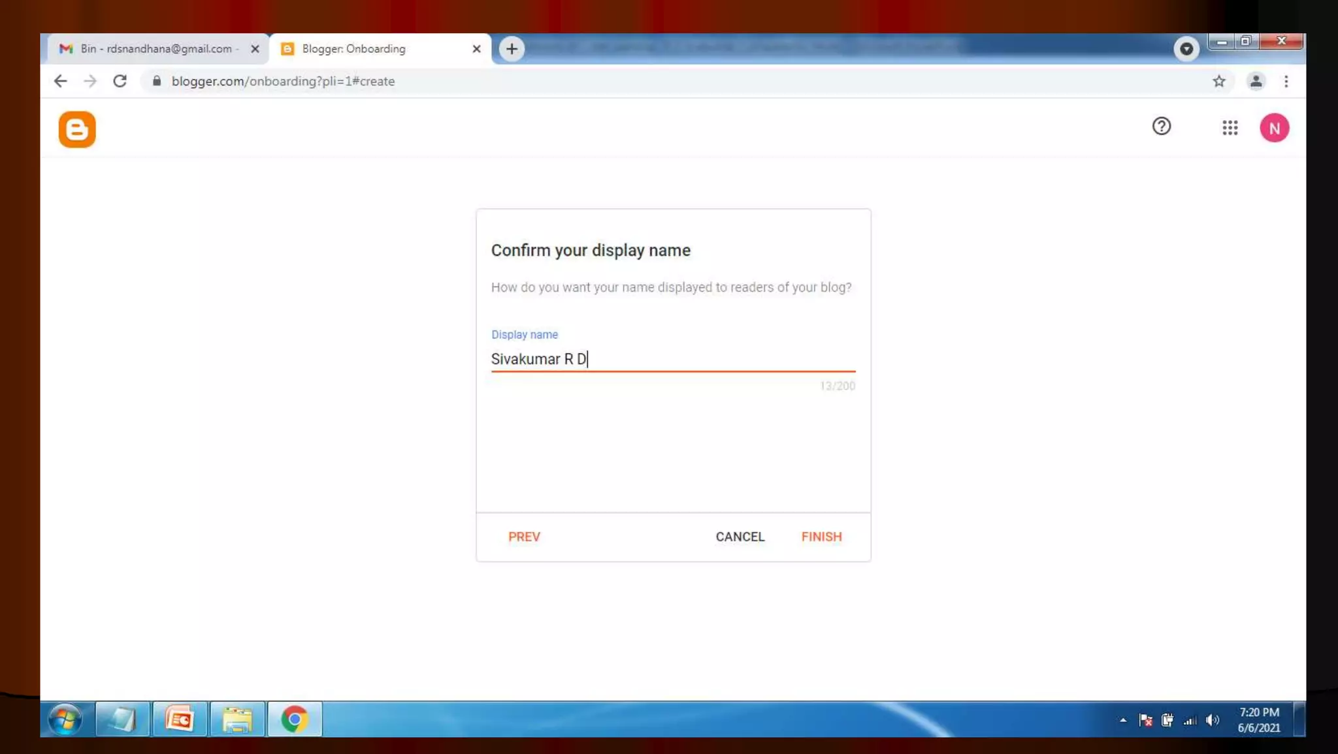Open the Chrome profile icon

pos(1255,82)
